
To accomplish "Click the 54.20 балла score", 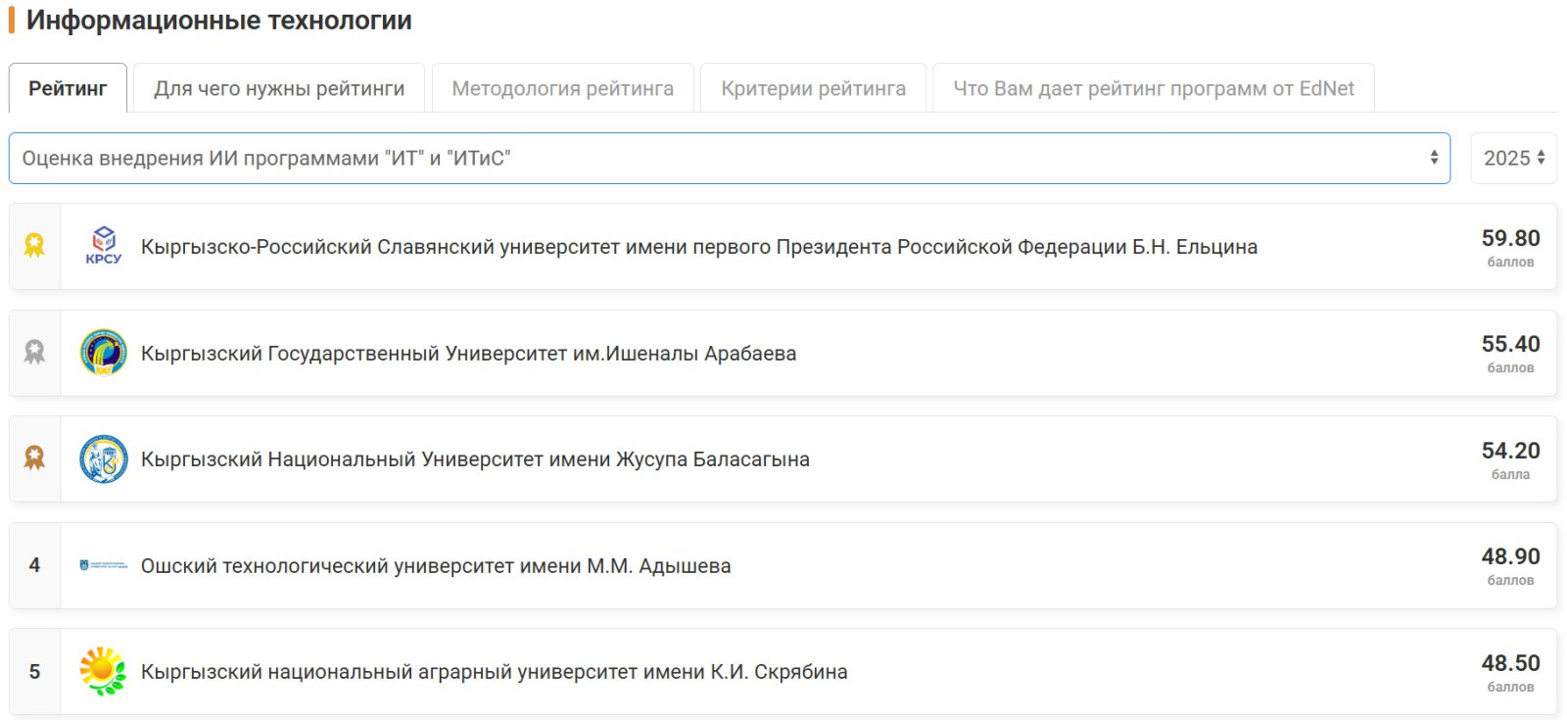I will click(x=1510, y=459).
